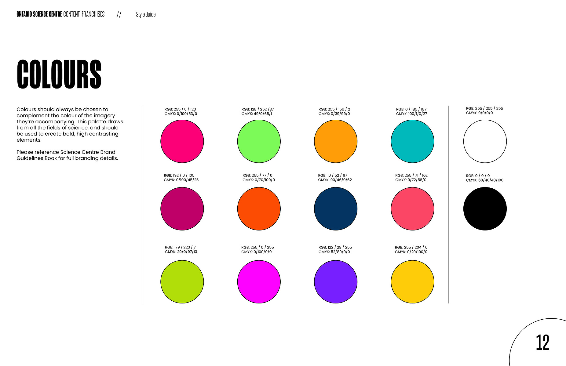The width and height of the screenshot is (566, 366).
Task: Click label CMYK: 0/0/0/0
Action: (479, 113)
